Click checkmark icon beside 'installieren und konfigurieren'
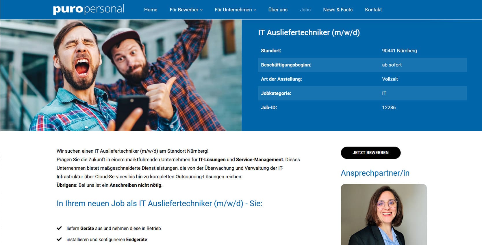The height and width of the screenshot is (245, 482). pos(59,239)
